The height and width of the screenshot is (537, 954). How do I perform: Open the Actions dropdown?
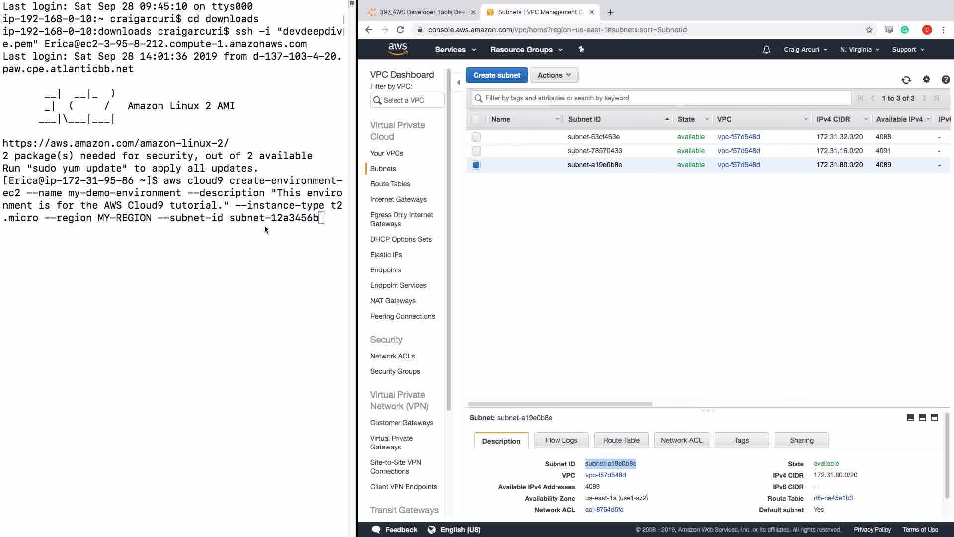tap(554, 75)
